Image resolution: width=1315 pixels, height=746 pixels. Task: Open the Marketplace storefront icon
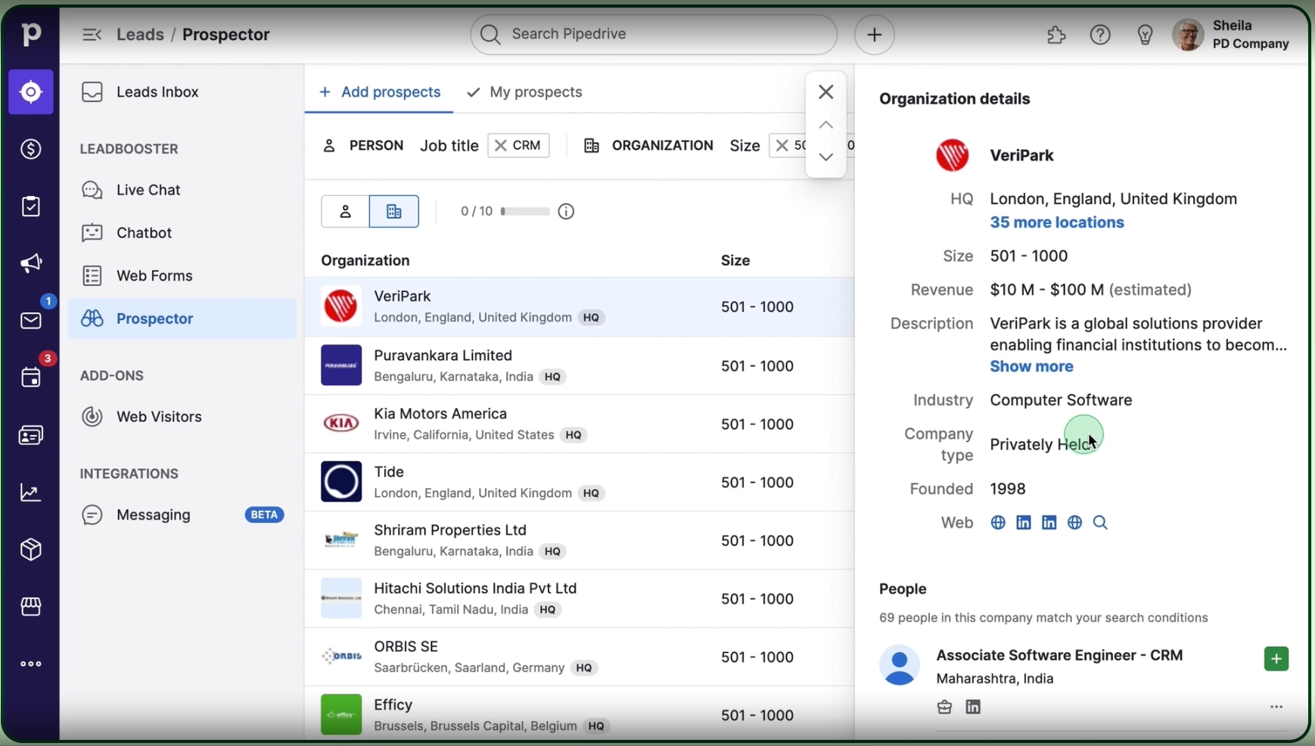tap(31, 607)
